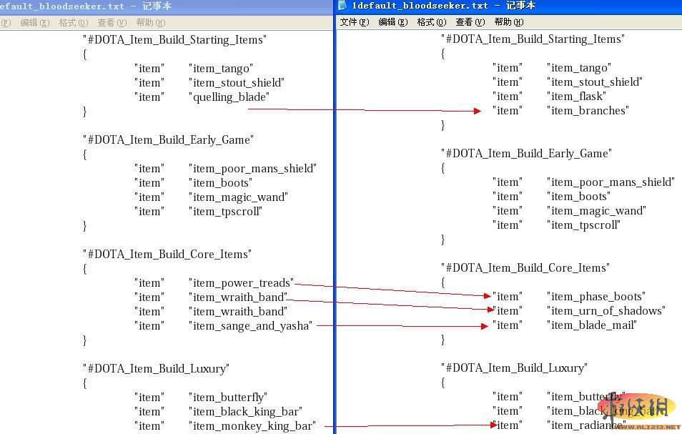The image size is (682, 434).
Task: Open the 编辑(E) menu in the right window
Action: point(392,22)
